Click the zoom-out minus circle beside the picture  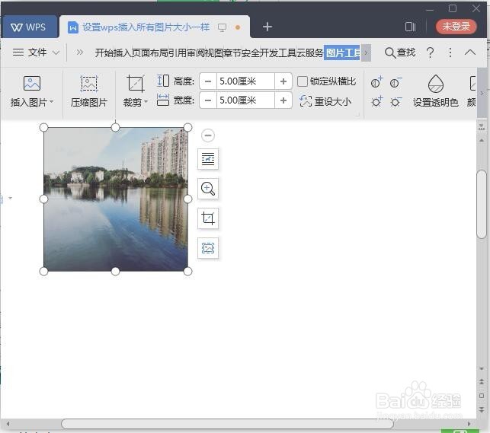[x=208, y=135]
